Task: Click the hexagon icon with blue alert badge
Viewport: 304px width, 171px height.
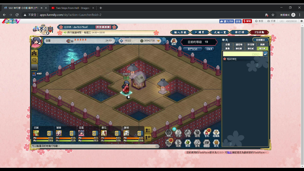Action: pyautogui.click(x=178, y=133)
